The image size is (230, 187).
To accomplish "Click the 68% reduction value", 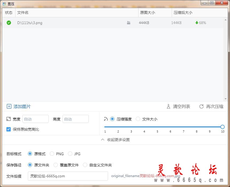I will [x=202, y=23].
